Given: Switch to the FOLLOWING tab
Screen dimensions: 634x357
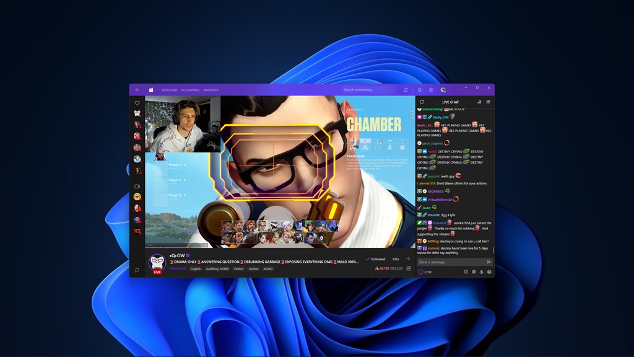Looking at the screenshot, I should pos(190,90).
